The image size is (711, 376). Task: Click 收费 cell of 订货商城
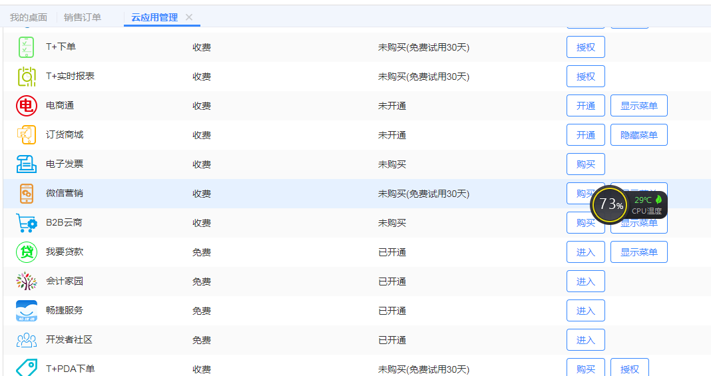coord(202,135)
